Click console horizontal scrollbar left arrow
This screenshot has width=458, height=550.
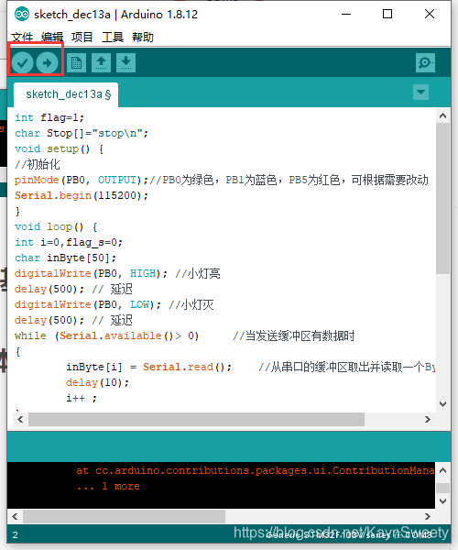coord(15,516)
